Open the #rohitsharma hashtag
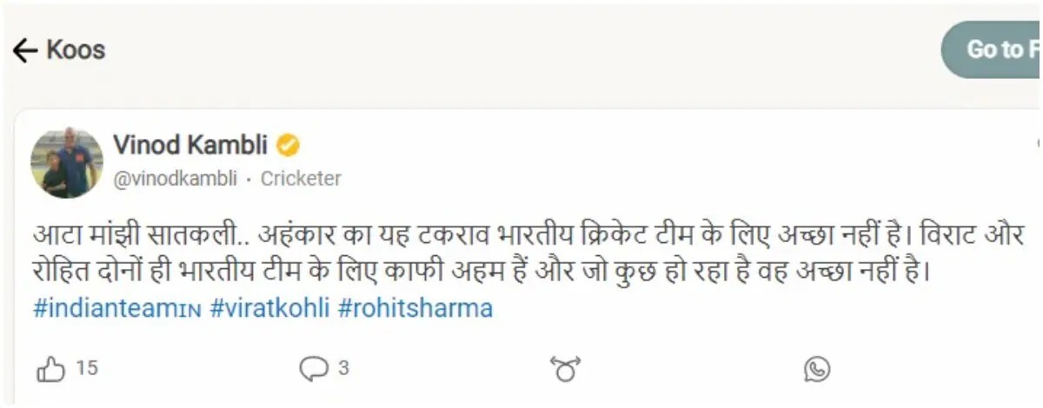Image resolution: width=1043 pixels, height=408 pixels. pyautogui.click(x=415, y=308)
